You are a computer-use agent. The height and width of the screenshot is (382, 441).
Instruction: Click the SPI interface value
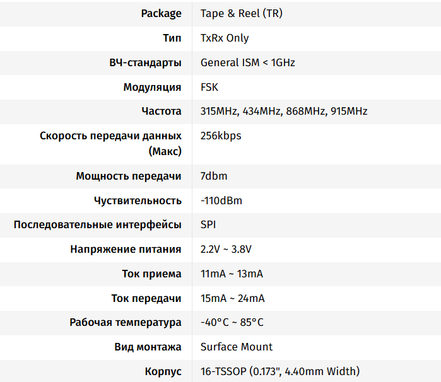pos(208,225)
